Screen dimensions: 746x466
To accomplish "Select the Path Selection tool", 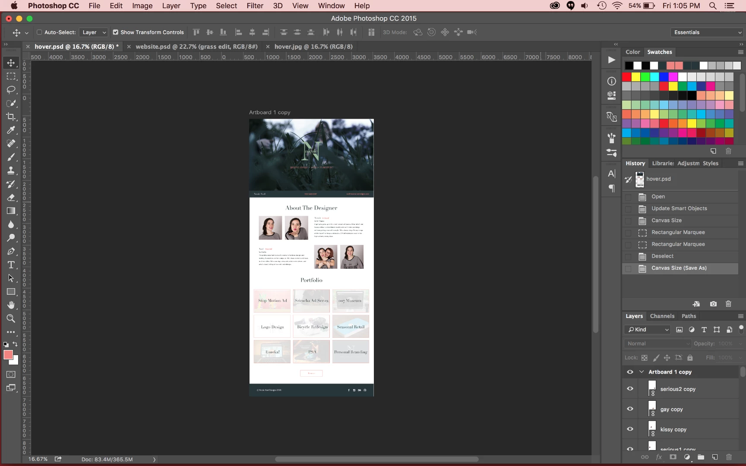I will 11,278.
